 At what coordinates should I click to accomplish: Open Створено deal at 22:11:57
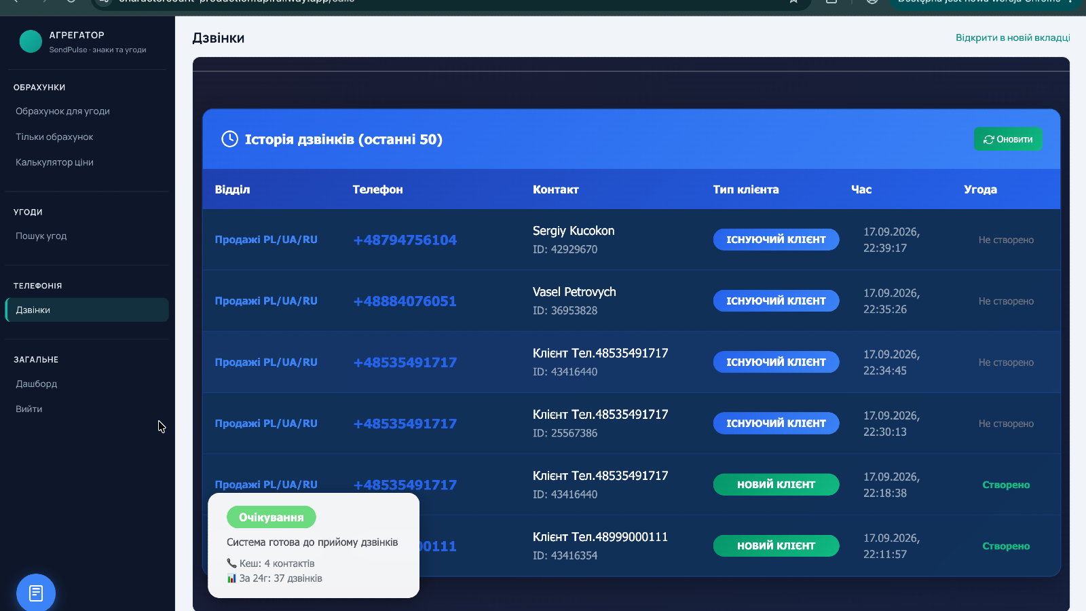pyautogui.click(x=1006, y=546)
